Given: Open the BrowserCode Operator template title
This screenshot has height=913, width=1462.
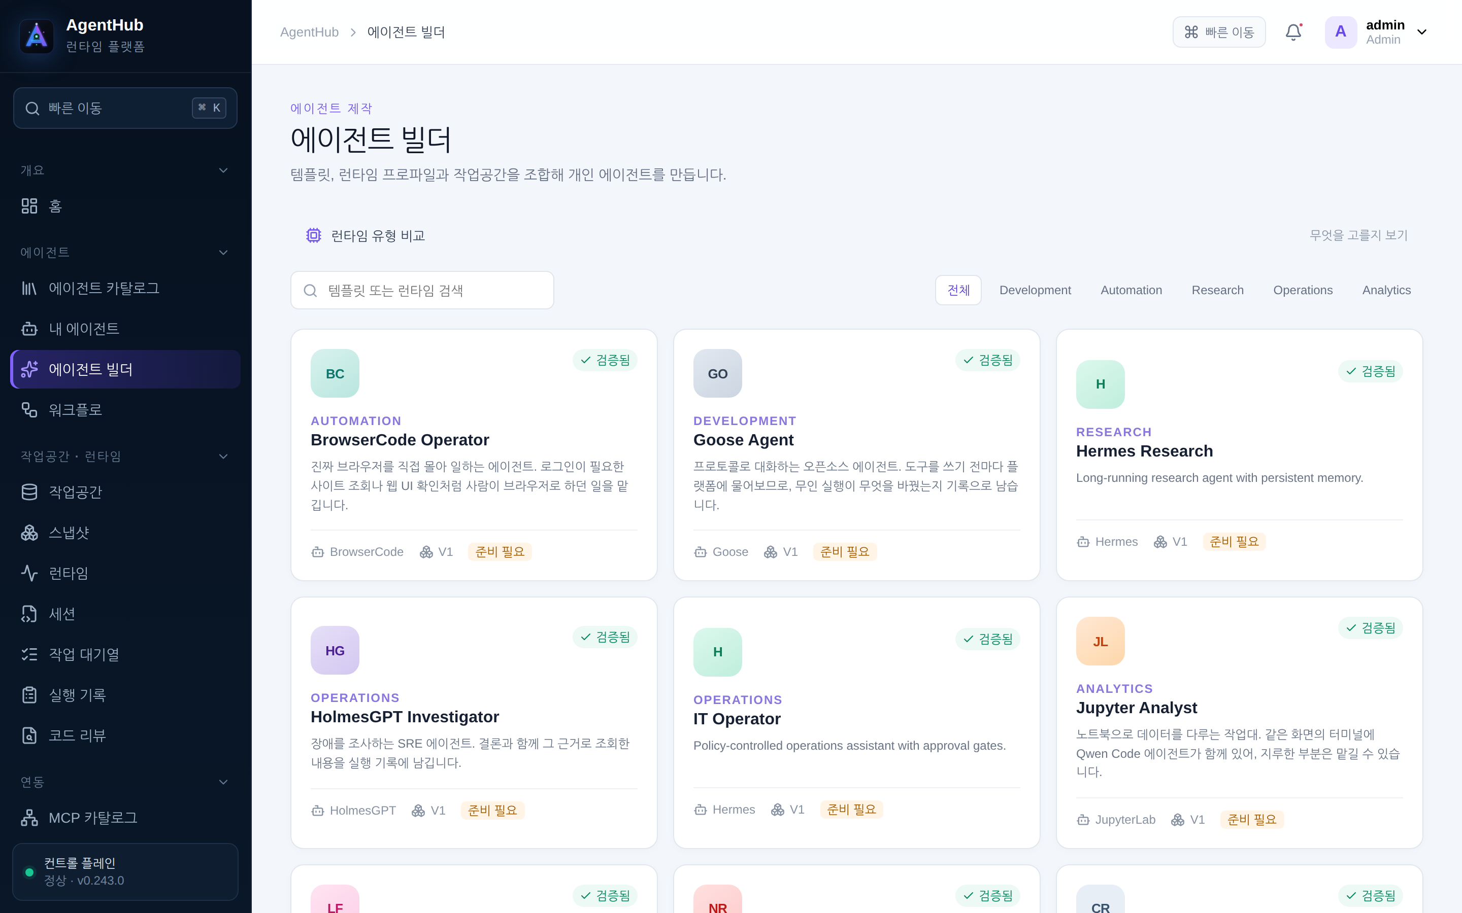Looking at the screenshot, I should [x=400, y=440].
